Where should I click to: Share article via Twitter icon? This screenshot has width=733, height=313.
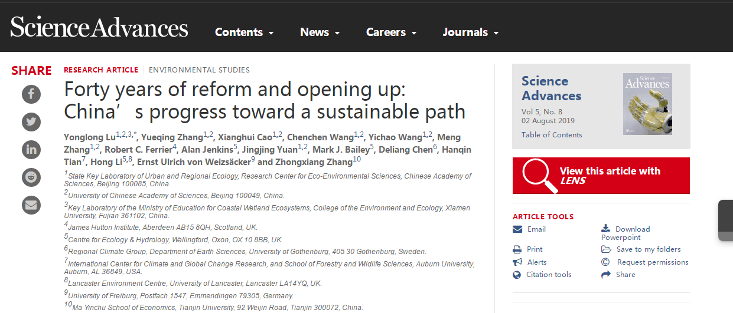31,121
